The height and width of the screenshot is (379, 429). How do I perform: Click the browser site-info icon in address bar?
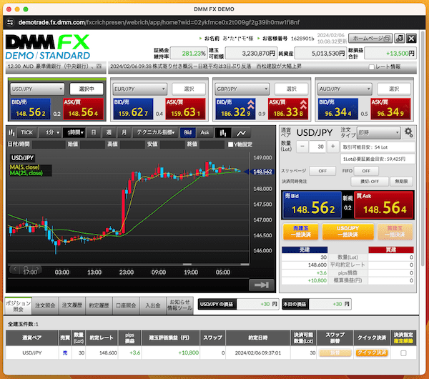pyautogui.click(x=10, y=22)
